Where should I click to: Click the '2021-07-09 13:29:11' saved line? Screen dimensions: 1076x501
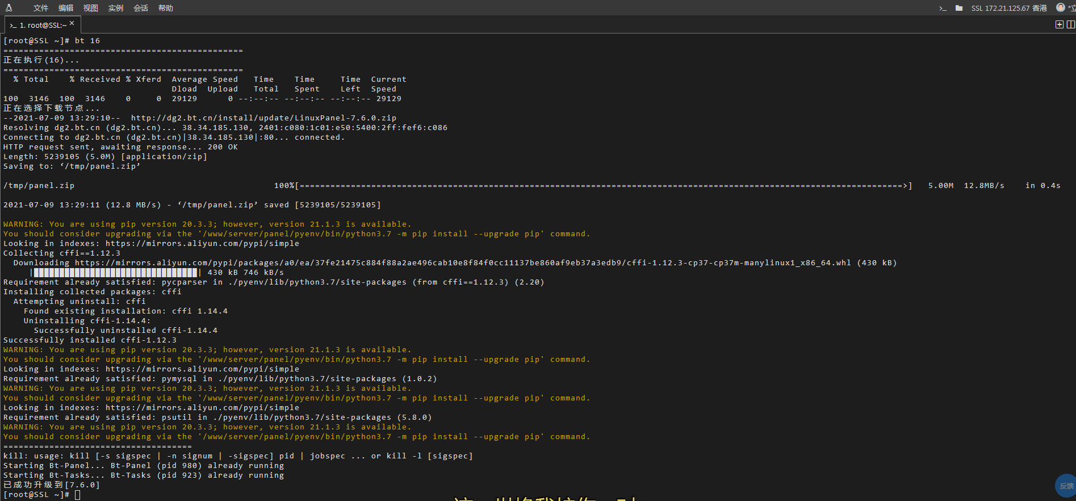[x=192, y=205]
